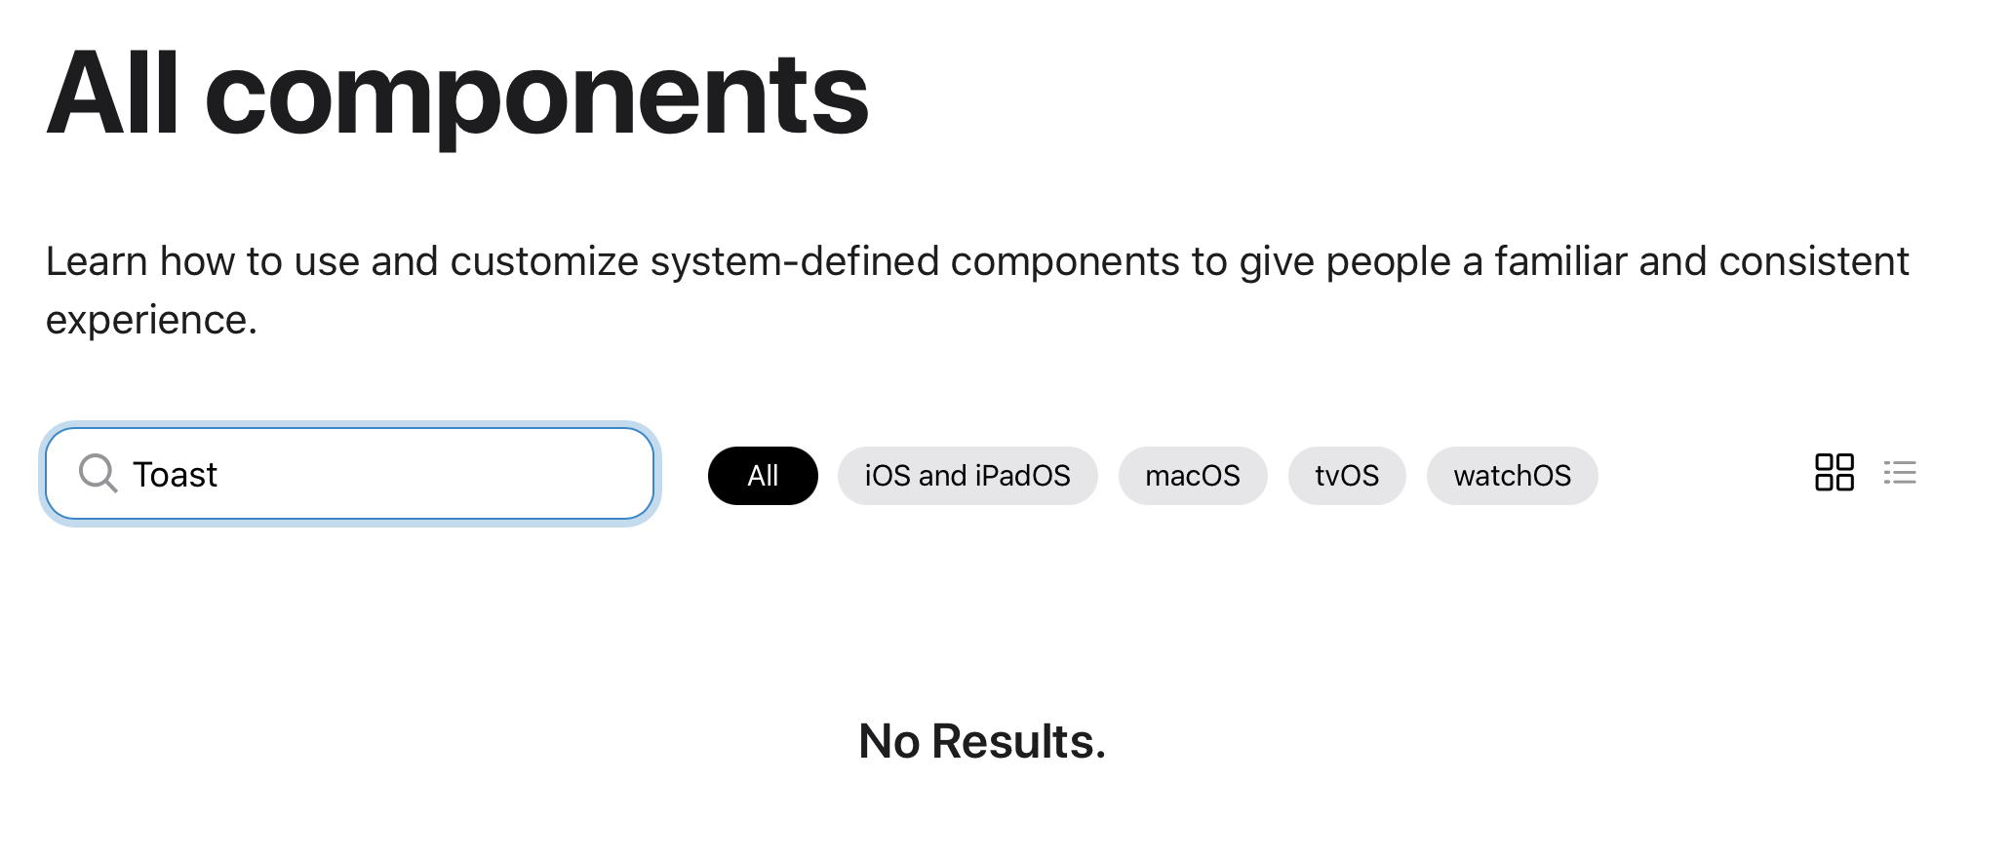2013x860 pixels.
Task: Click the magnifying glass search icon
Action: (98, 474)
